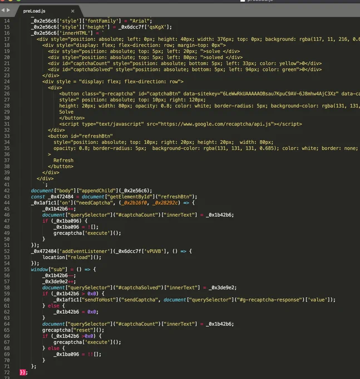Click _0x1ba096 = !![] on line 69

(x=77, y=354)
